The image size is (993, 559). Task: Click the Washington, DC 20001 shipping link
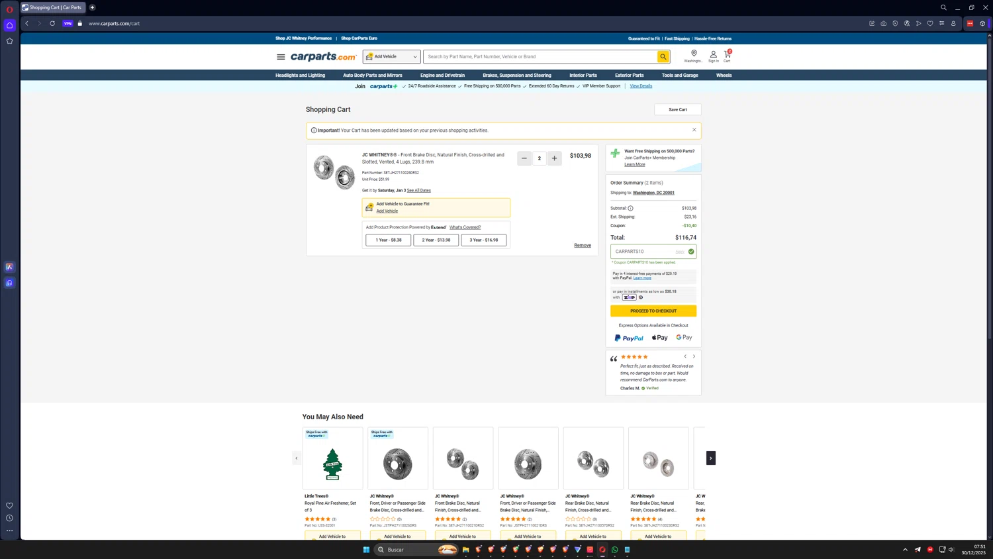pos(653,193)
